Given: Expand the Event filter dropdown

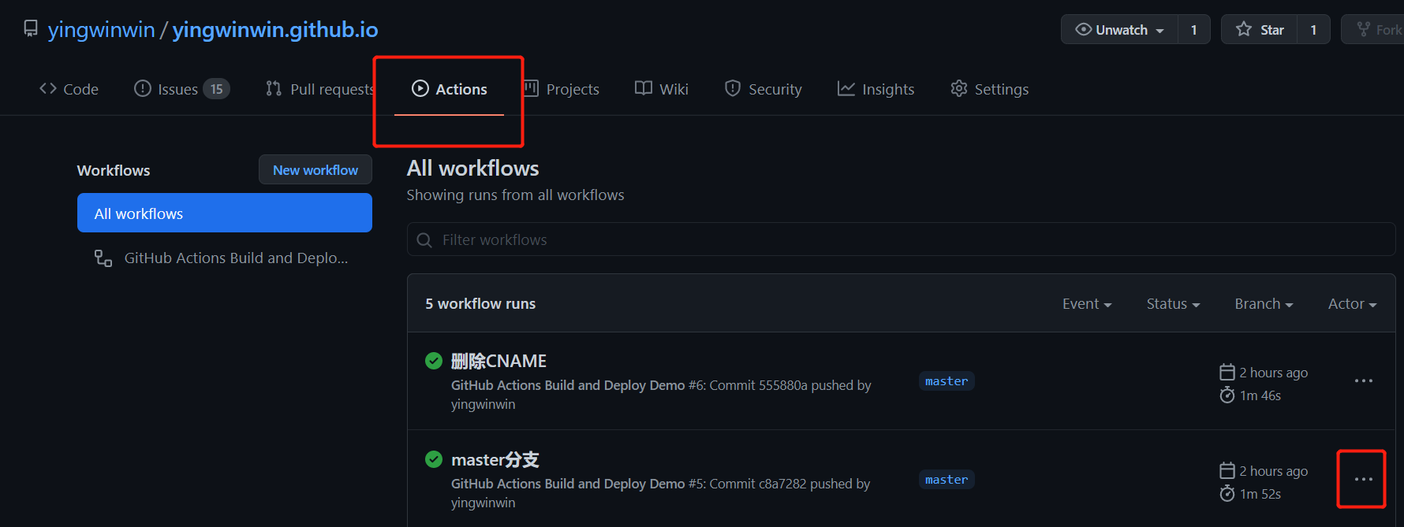Looking at the screenshot, I should pos(1087,304).
